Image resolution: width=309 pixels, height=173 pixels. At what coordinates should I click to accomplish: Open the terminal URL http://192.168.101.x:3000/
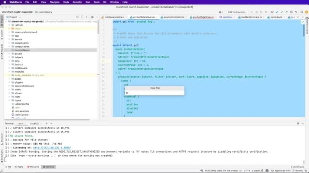(x=52, y=148)
